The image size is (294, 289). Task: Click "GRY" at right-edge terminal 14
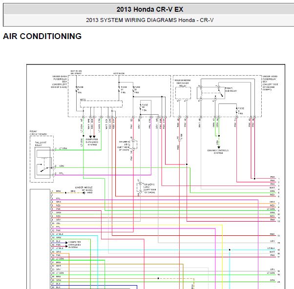pyautogui.click(x=273, y=241)
